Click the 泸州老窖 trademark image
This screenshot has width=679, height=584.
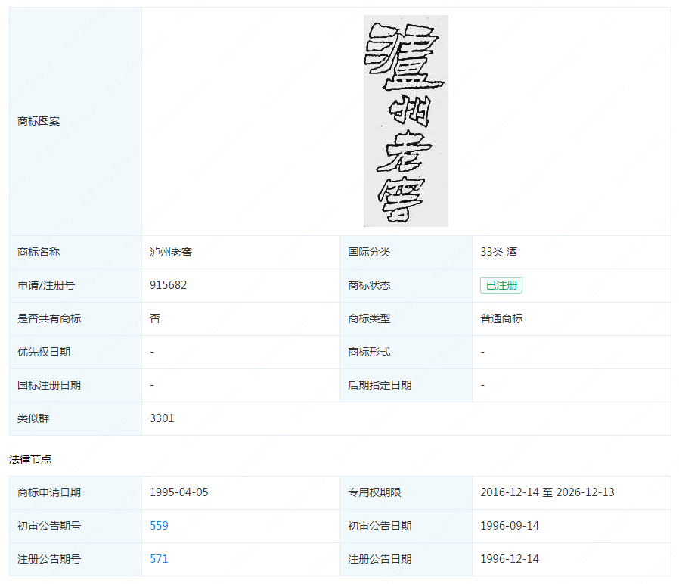tap(406, 121)
